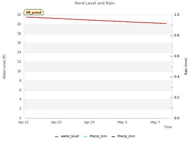Click the May 7 x-axis label
Screen dimensions: 190x142
pos(155,122)
